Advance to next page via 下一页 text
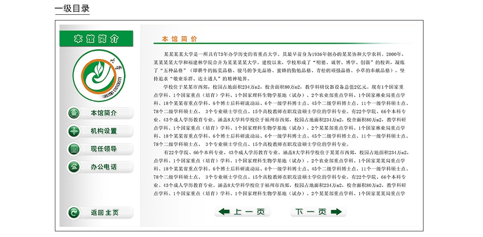Viewport: 483px width, 237px height. tap(311, 212)
